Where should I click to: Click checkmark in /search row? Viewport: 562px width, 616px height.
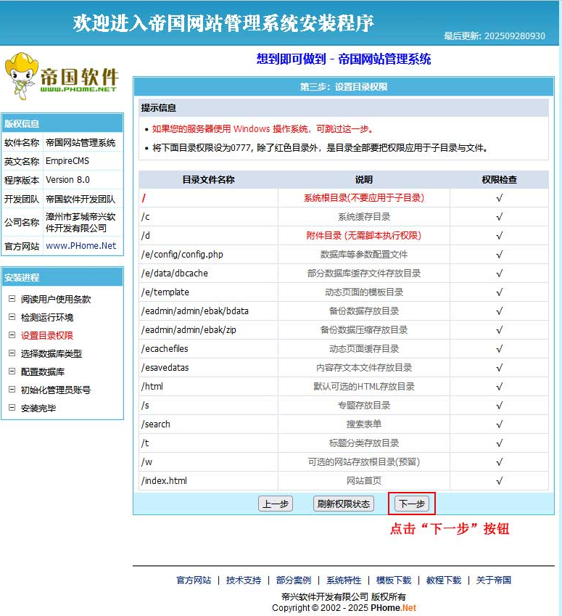(x=499, y=424)
